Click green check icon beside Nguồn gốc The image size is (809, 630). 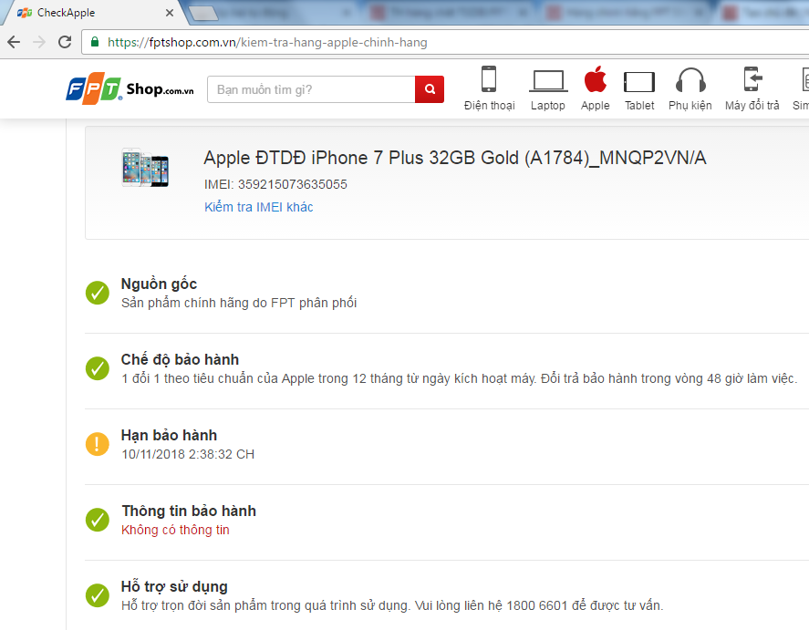point(97,293)
